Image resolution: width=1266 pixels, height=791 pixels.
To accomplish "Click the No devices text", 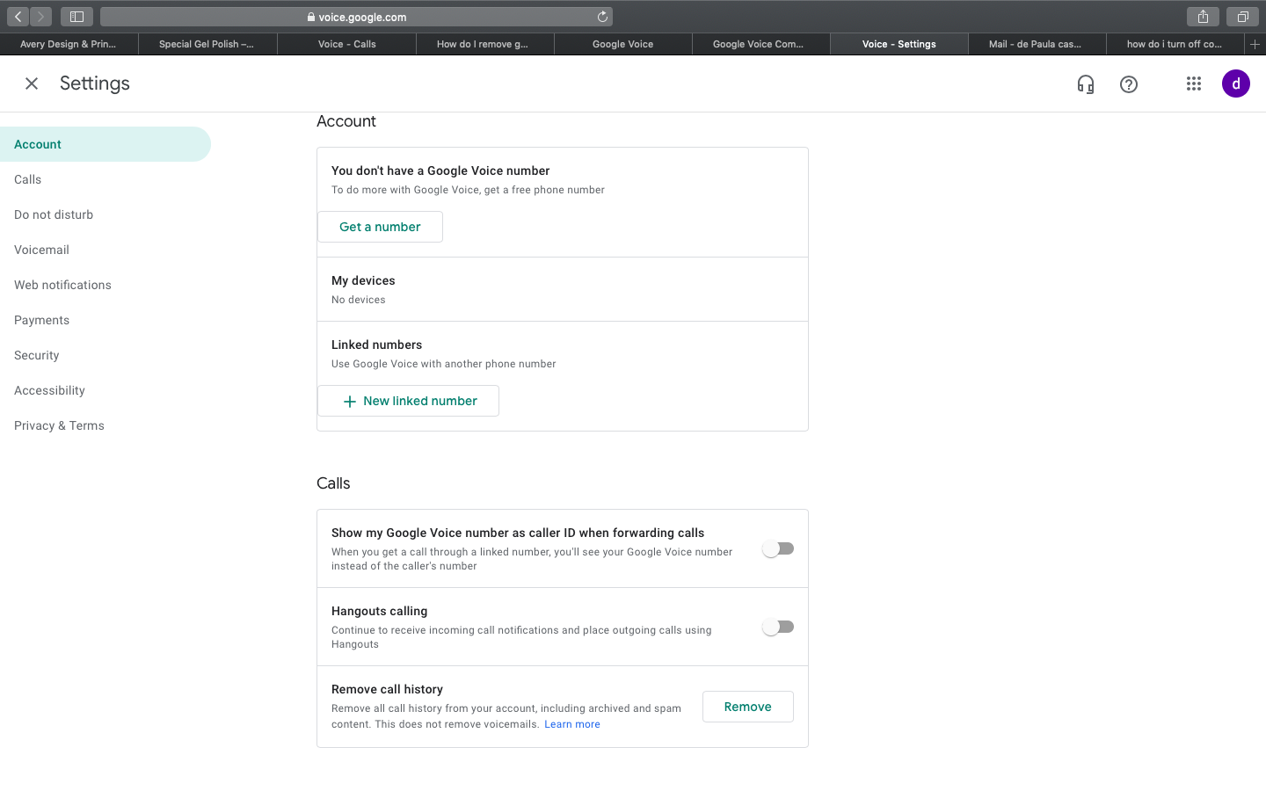I will point(358,300).
